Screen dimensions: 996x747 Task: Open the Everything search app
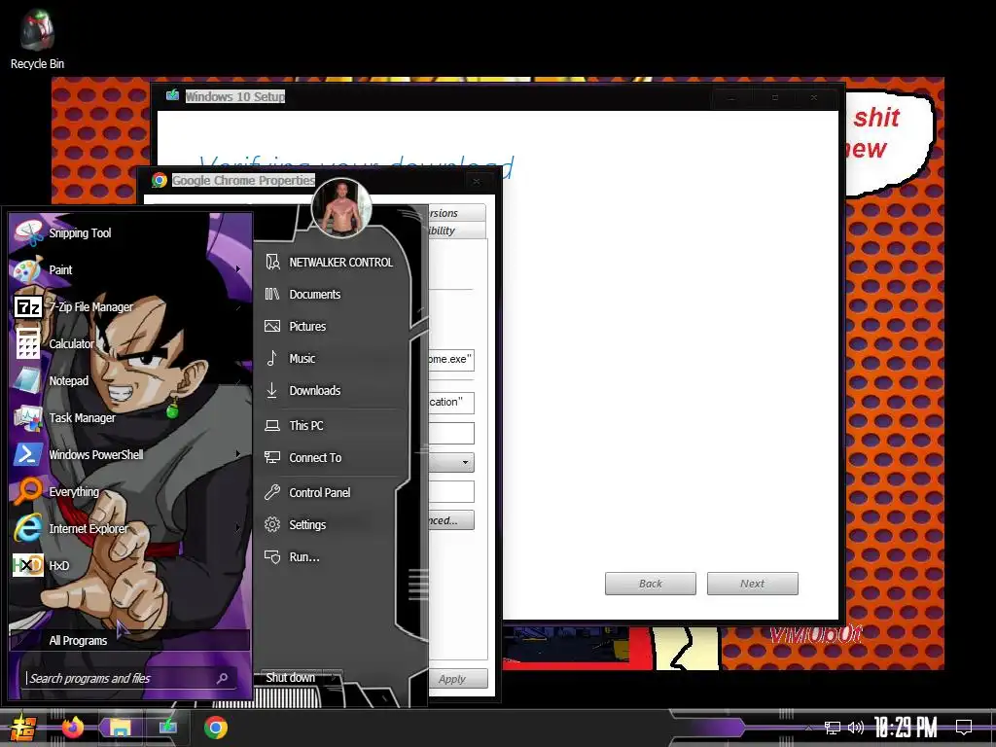pyautogui.click(x=130, y=491)
